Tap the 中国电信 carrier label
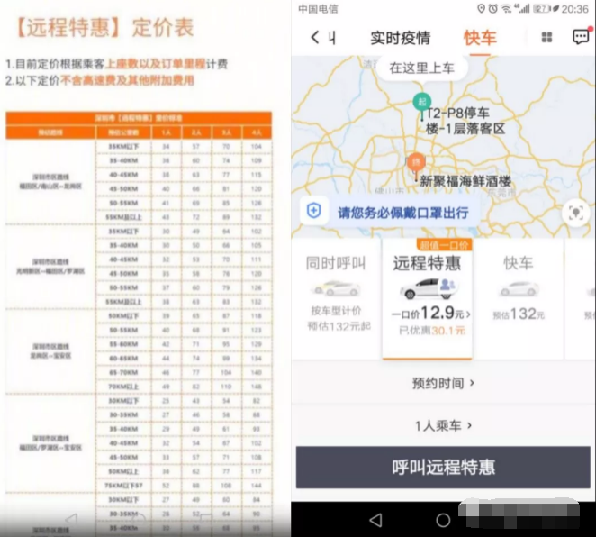Screen dimensions: 596x537 [x=318, y=9]
